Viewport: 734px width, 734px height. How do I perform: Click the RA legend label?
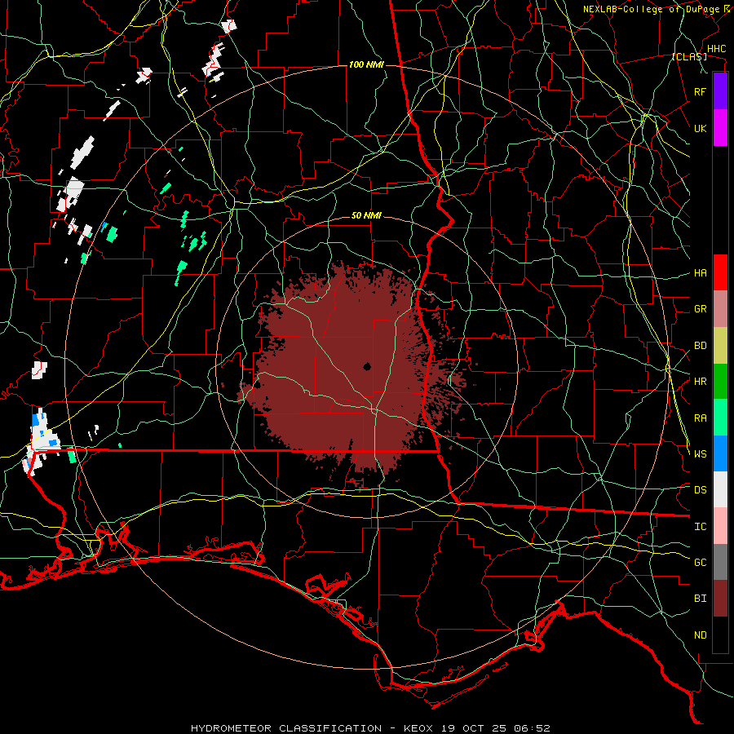[x=700, y=418]
